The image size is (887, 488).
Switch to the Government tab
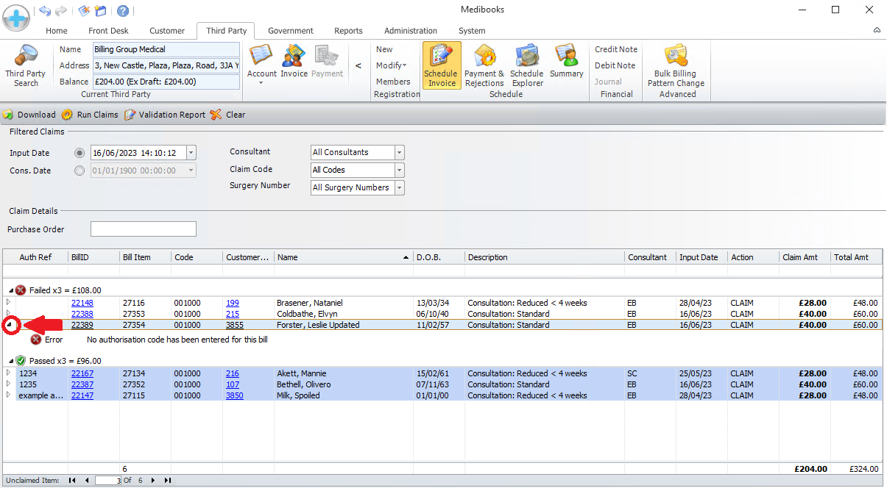click(x=290, y=31)
